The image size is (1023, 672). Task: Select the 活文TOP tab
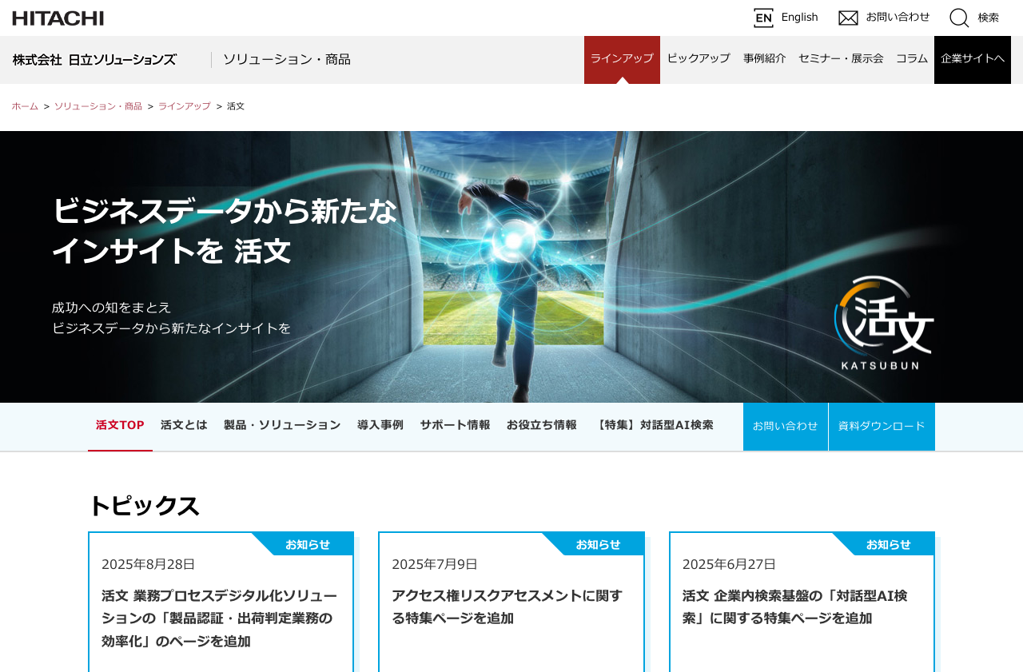[120, 425]
